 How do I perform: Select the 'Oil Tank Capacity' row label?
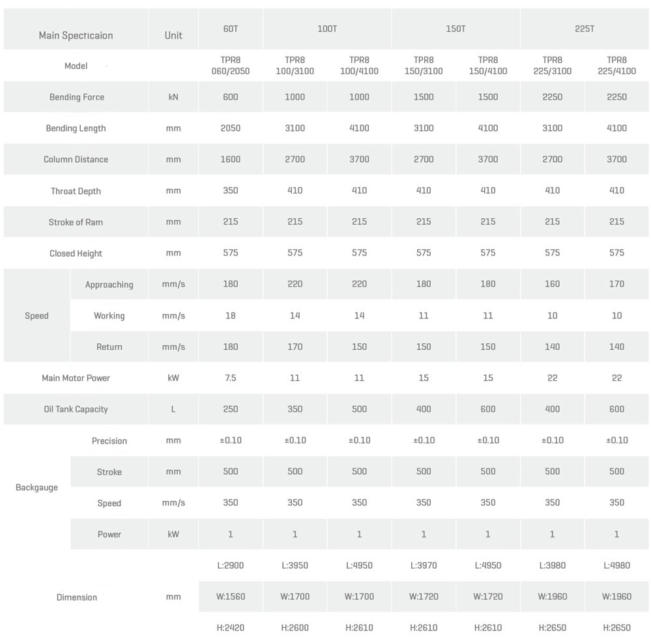click(76, 409)
